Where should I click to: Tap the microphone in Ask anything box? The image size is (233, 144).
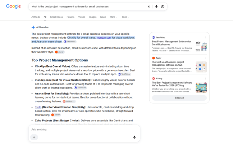(x=134, y=137)
